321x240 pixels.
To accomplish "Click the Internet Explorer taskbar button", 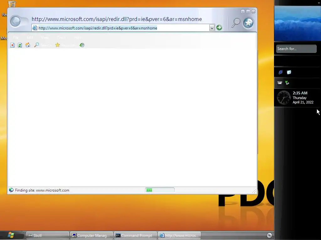I will pos(179,236).
